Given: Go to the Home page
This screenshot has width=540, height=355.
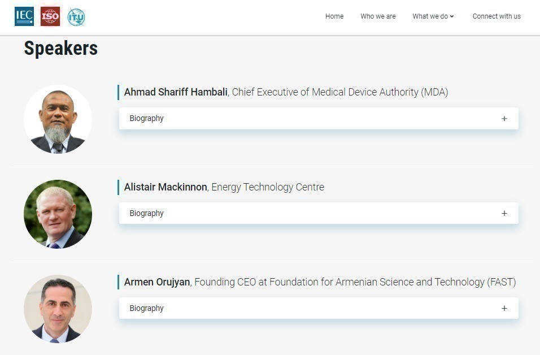Looking at the screenshot, I should coord(334,16).
